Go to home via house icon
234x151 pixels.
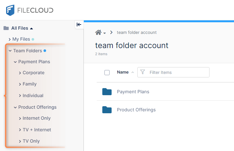(x=98, y=32)
